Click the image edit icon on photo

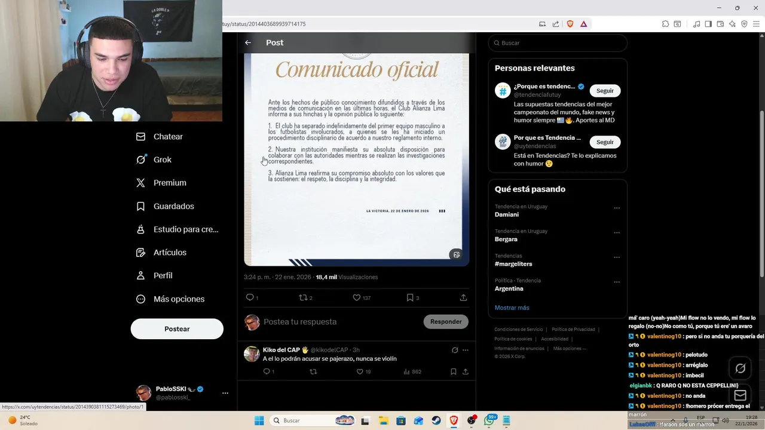point(457,254)
